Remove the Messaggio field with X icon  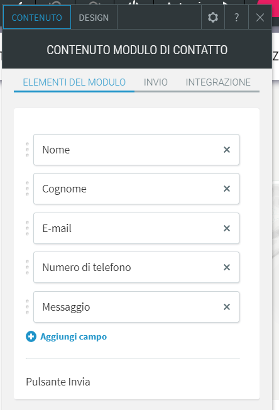pos(227,307)
